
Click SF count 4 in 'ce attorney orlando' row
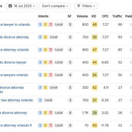tap(70, 50)
